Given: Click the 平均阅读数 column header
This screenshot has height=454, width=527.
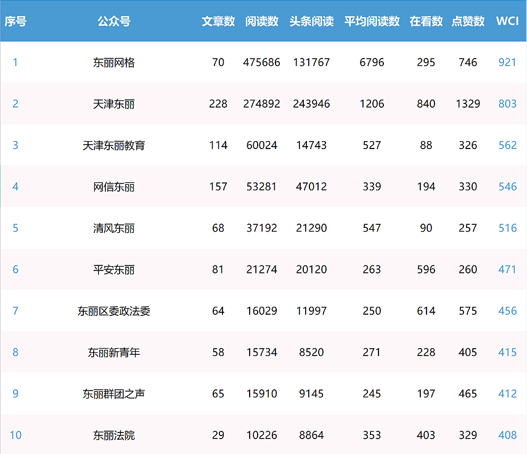Looking at the screenshot, I should coord(372,21).
